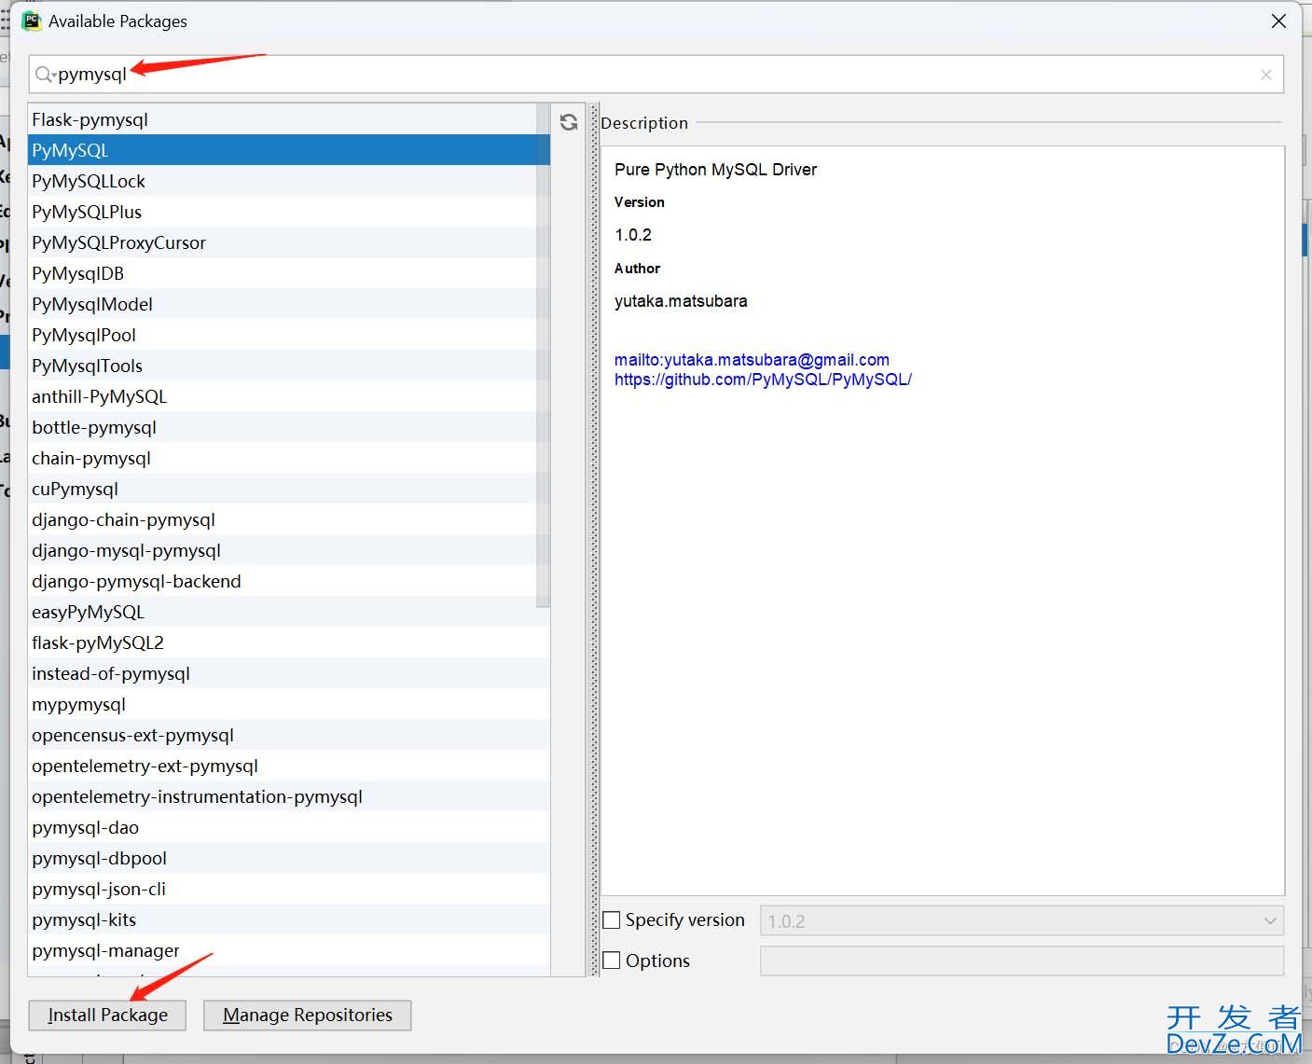Select easyPyMySQL in the list
The height and width of the screenshot is (1064, 1312).
point(289,612)
